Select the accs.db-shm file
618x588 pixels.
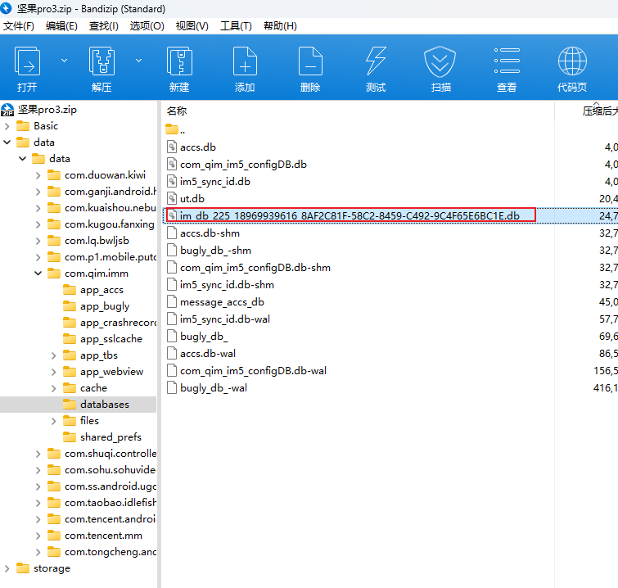click(210, 233)
